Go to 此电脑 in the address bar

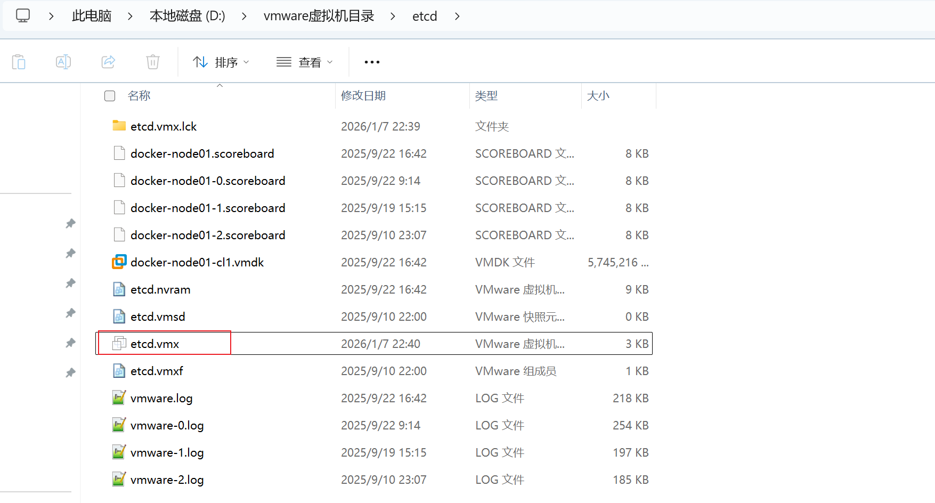pyautogui.click(x=92, y=16)
